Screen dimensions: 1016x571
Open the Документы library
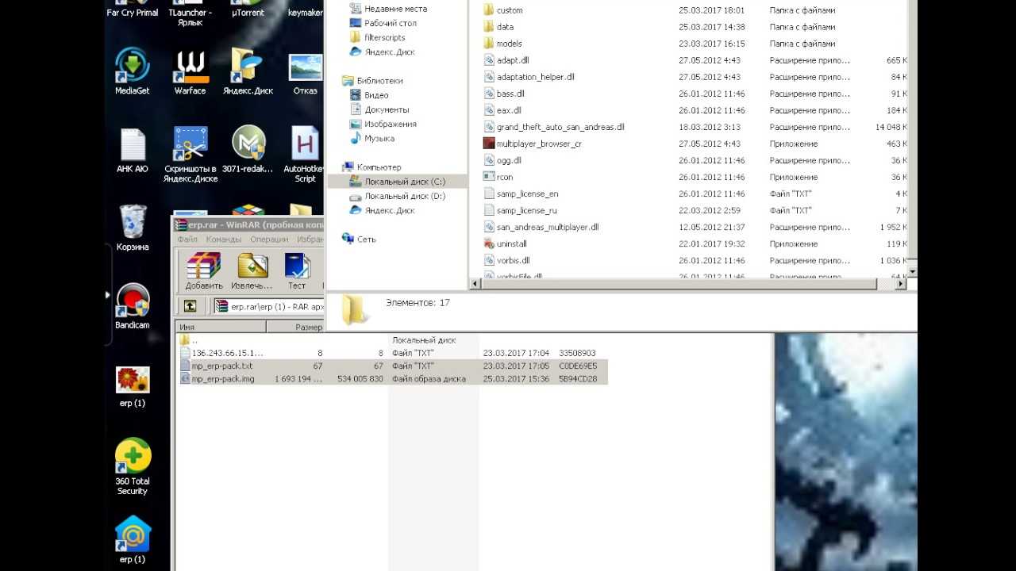pyautogui.click(x=379, y=109)
